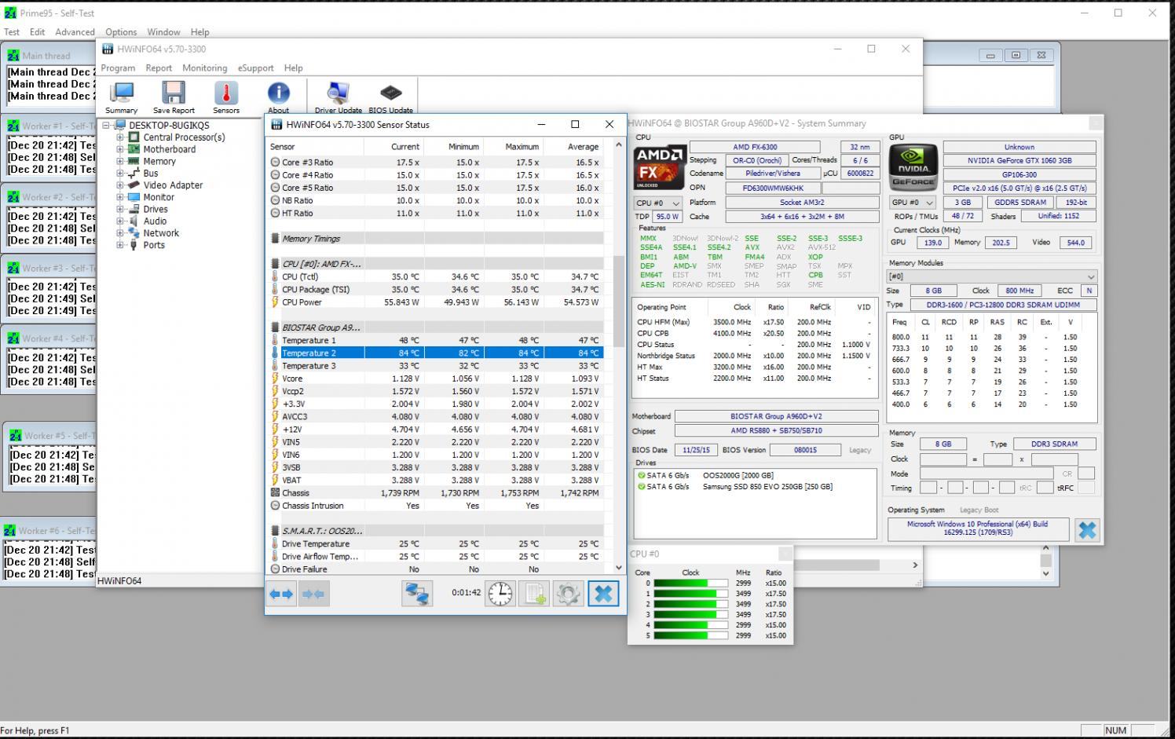Viewport: 1175px width, 739px height.
Task: Click the About info icon
Action: click(278, 97)
